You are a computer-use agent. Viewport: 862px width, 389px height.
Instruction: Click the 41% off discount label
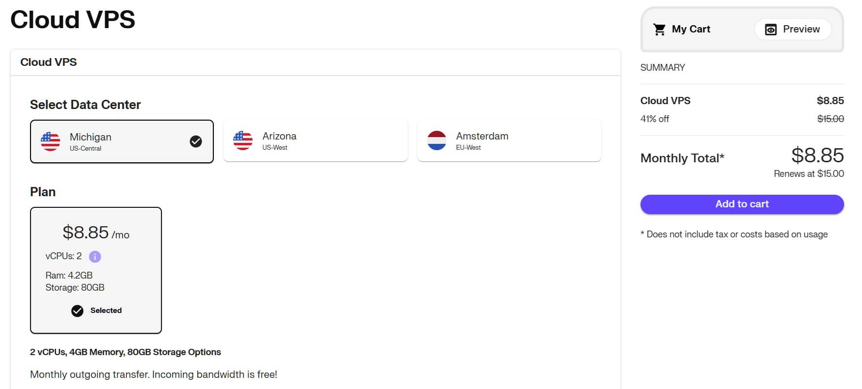tap(654, 119)
